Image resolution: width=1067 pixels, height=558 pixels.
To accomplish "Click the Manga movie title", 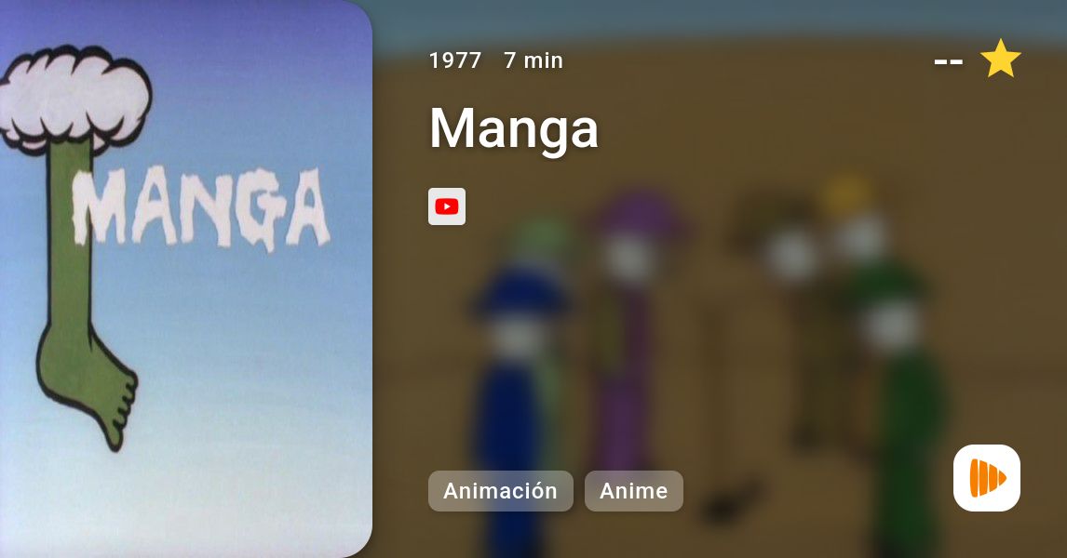I will [514, 128].
